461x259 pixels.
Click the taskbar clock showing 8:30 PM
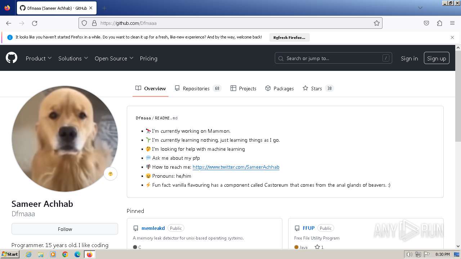442,254
